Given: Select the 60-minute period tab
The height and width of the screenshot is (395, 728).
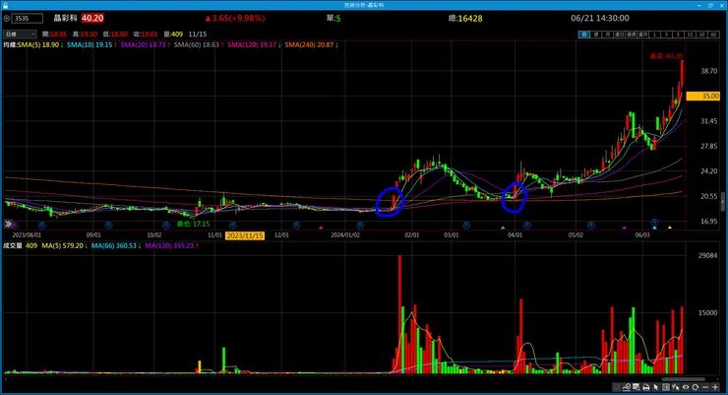Looking at the screenshot, I should pos(713,34).
